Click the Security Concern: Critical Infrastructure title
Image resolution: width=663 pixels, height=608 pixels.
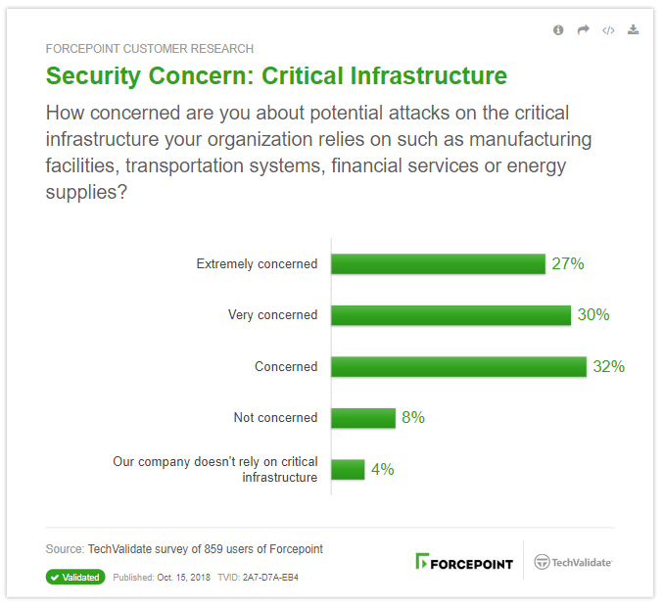(x=276, y=76)
